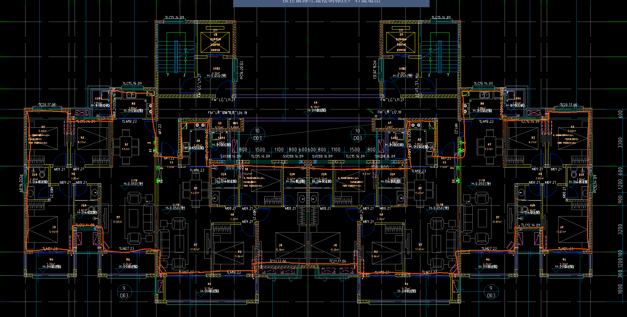Select the 6.24m² balcony label, right unit
Screen dimensions: 627x317
tap(487, 264)
